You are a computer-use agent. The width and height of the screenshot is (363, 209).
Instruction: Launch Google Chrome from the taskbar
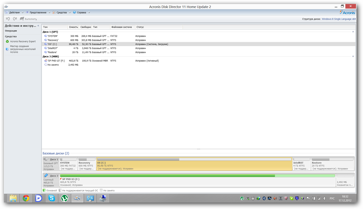click(26, 198)
